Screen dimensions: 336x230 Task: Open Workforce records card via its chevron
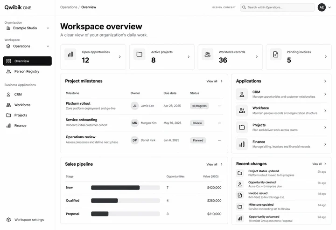click(257, 57)
